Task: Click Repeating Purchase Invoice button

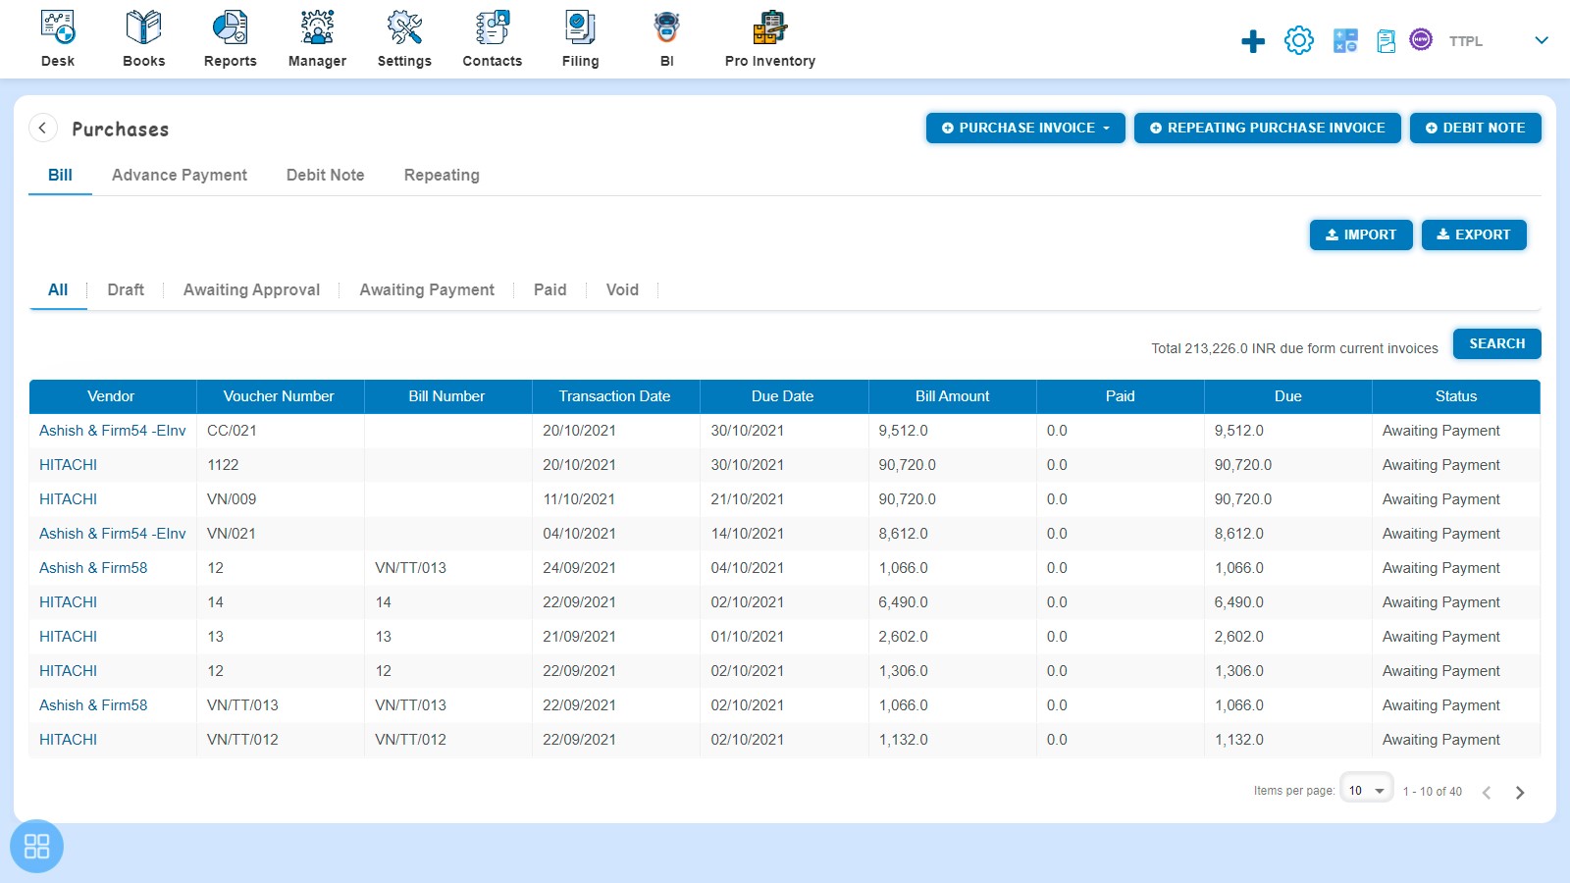Action: [x=1267, y=128]
